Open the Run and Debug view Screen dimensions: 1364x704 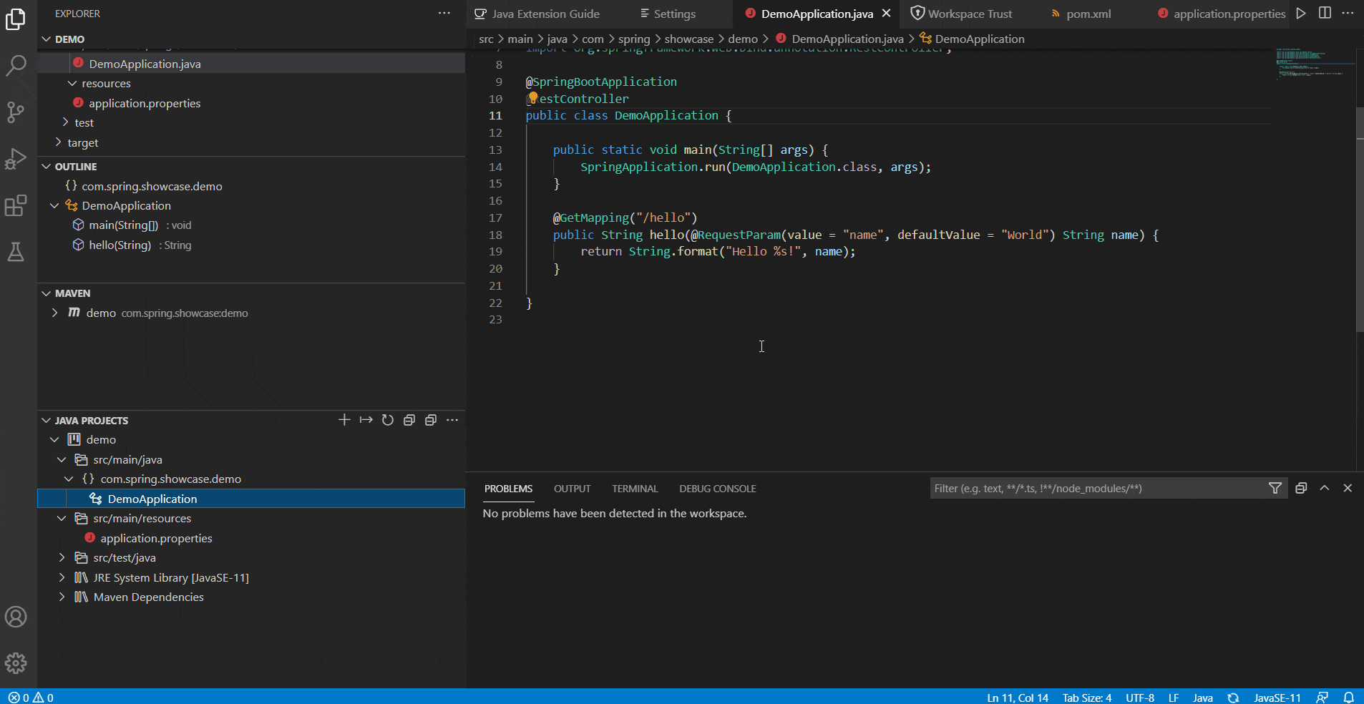(x=16, y=159)
